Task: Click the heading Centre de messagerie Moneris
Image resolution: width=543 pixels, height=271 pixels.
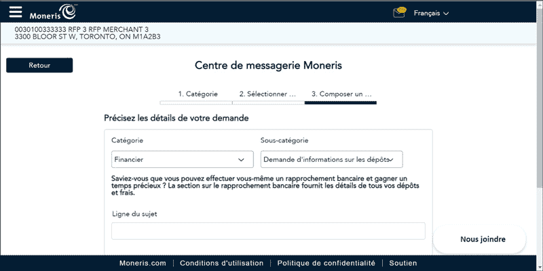Action: pyautogui.click(x=268, y=65)
